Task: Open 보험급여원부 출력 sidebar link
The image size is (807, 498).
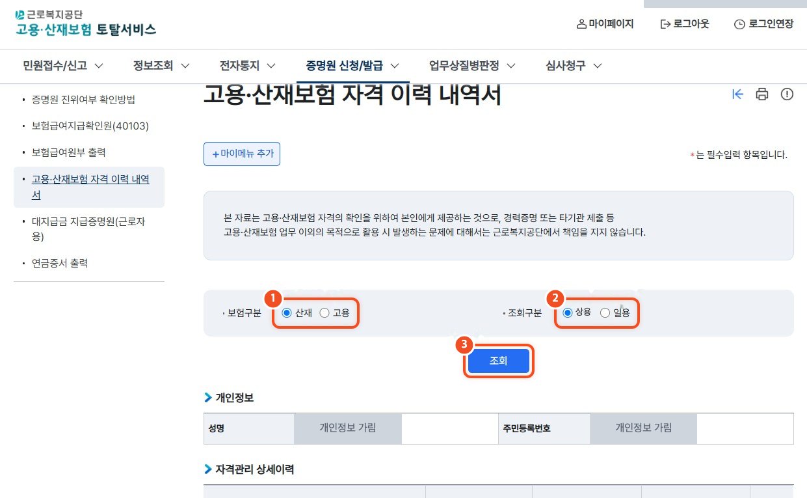Action: pyautogui.click(x=68, y=152)
